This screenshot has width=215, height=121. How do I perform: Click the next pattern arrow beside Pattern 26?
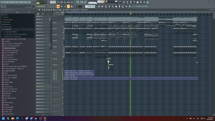coord(96,6)
